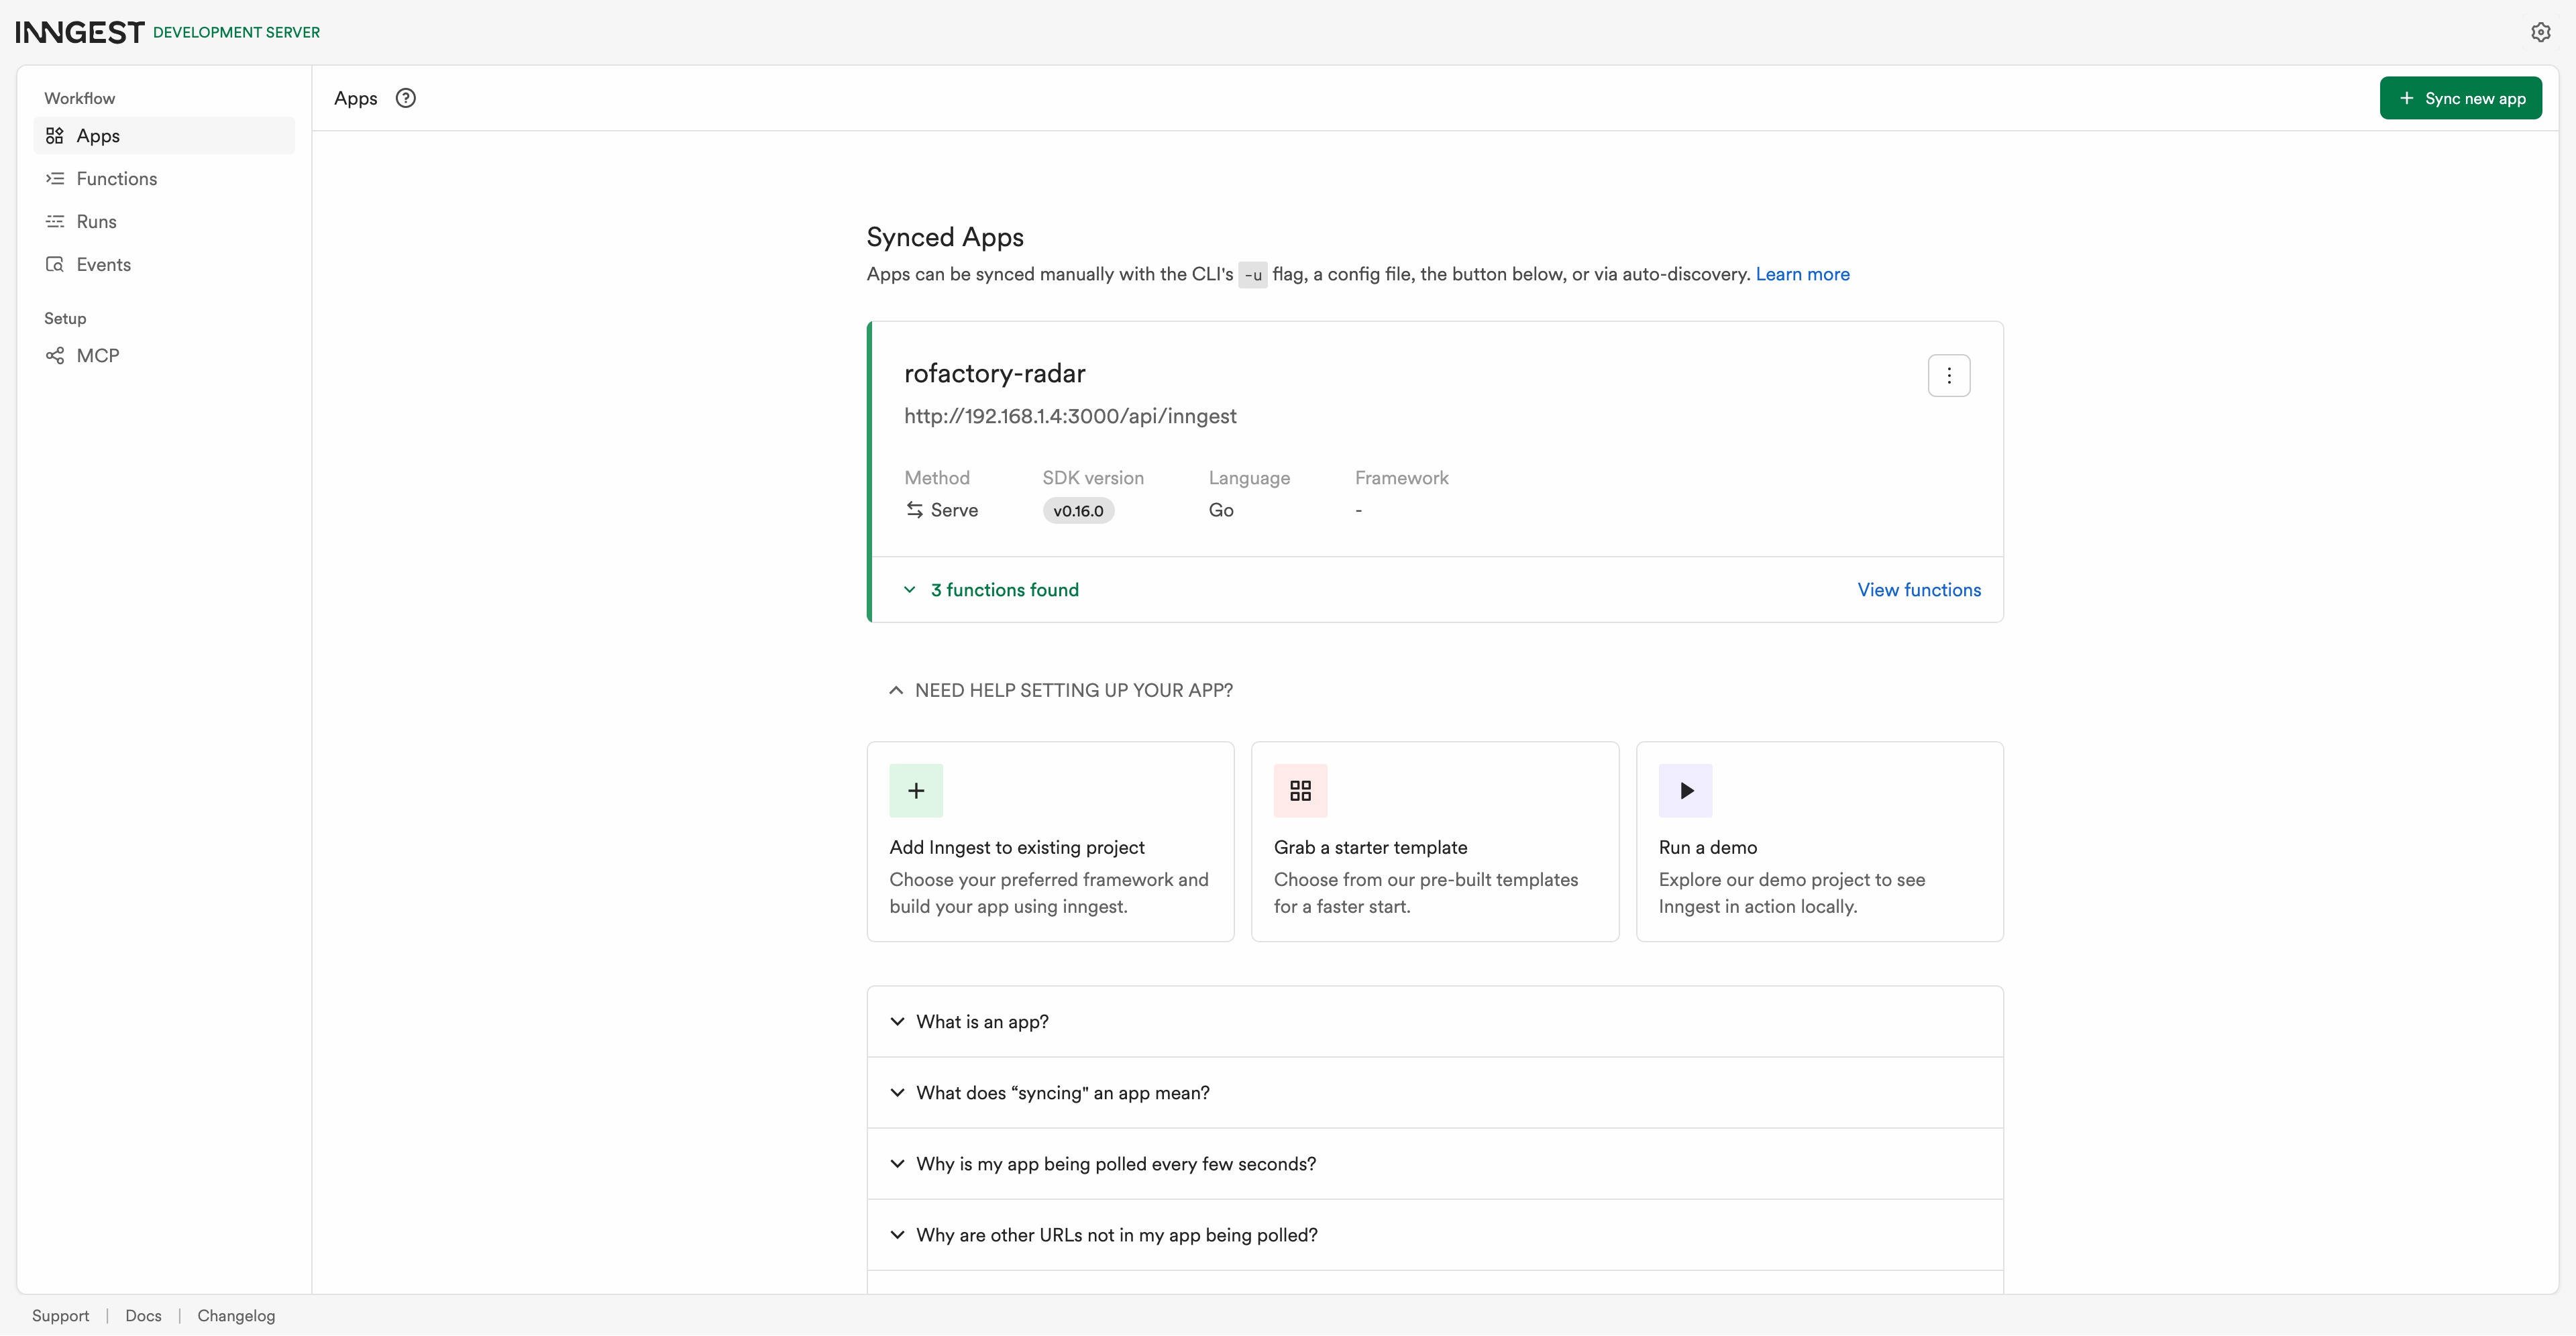This screenshot has height=1336, width=2576.
Task: Click the v0.16.0 SDK version badge
Action: pos(1078,511)
